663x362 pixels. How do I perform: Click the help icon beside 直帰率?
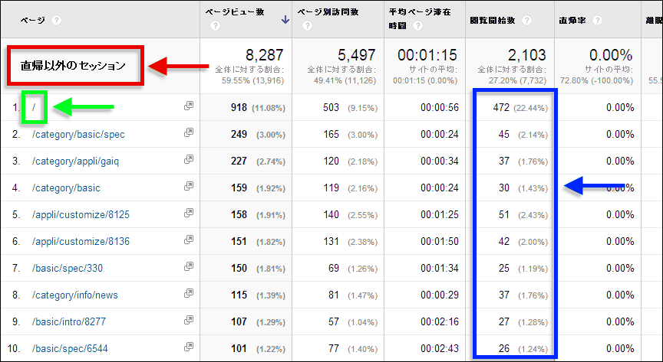[x=595, y=20]
